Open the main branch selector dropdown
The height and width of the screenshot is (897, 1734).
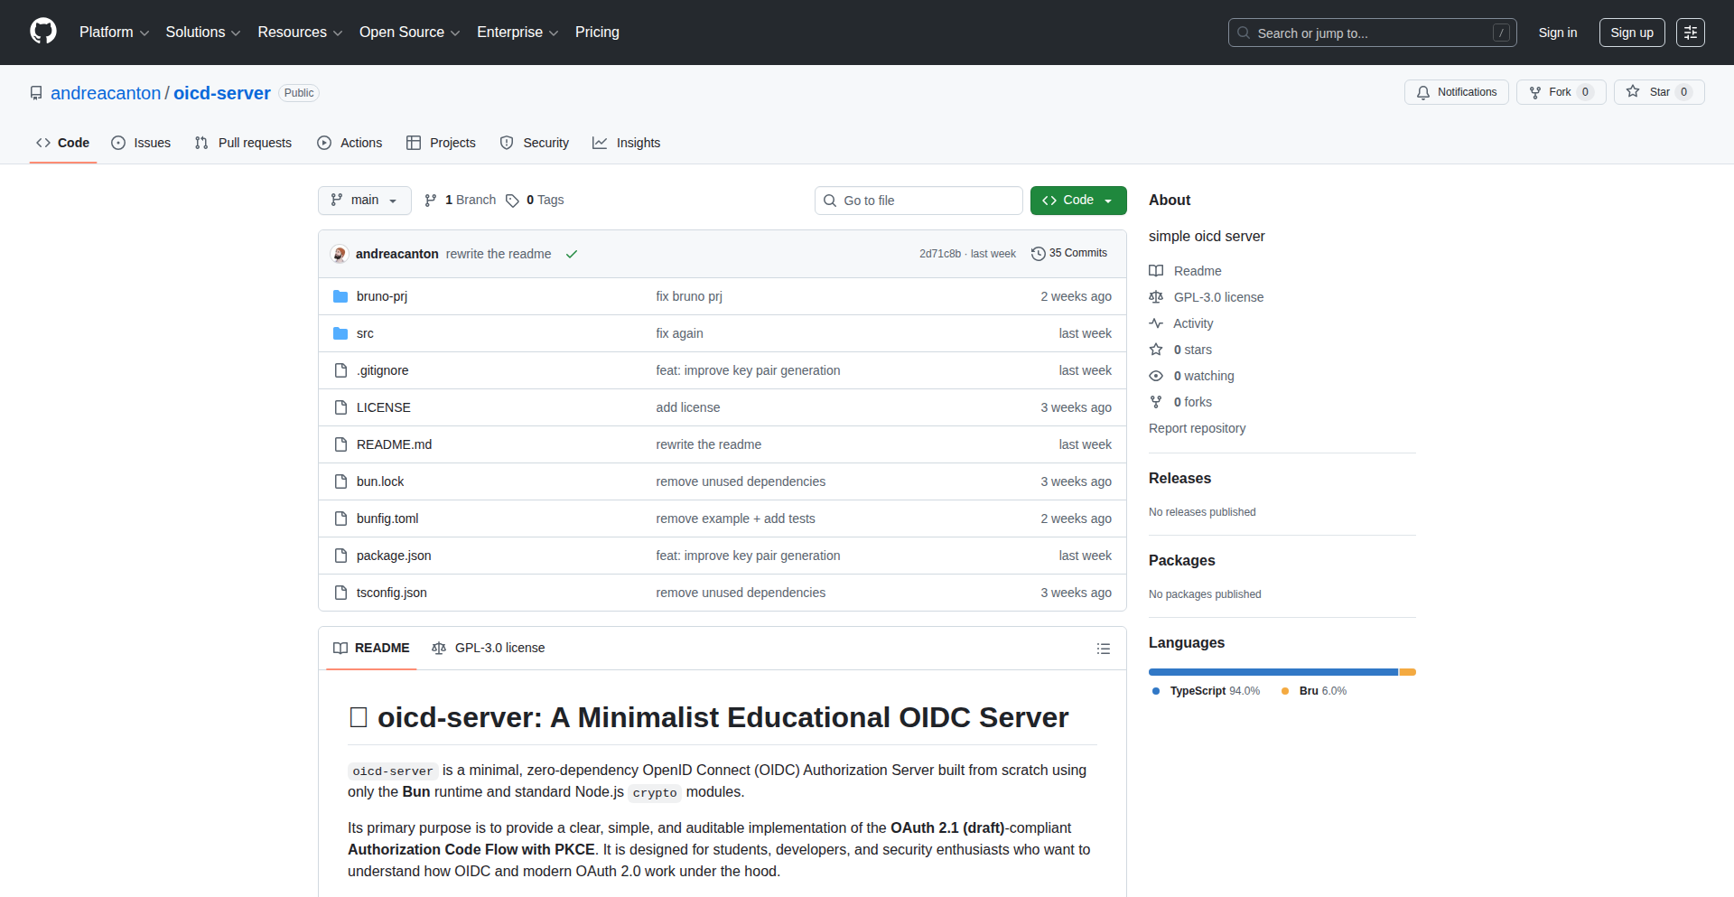pyautogui.click(x=364, y=201)
